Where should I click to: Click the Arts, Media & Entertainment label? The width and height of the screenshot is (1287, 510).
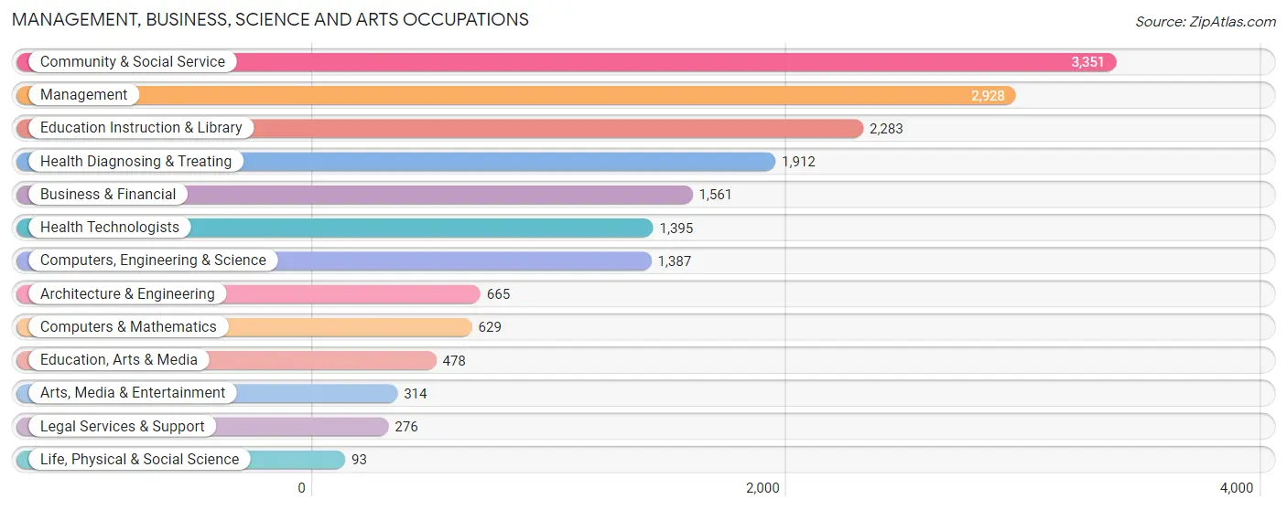pos(133,393)
